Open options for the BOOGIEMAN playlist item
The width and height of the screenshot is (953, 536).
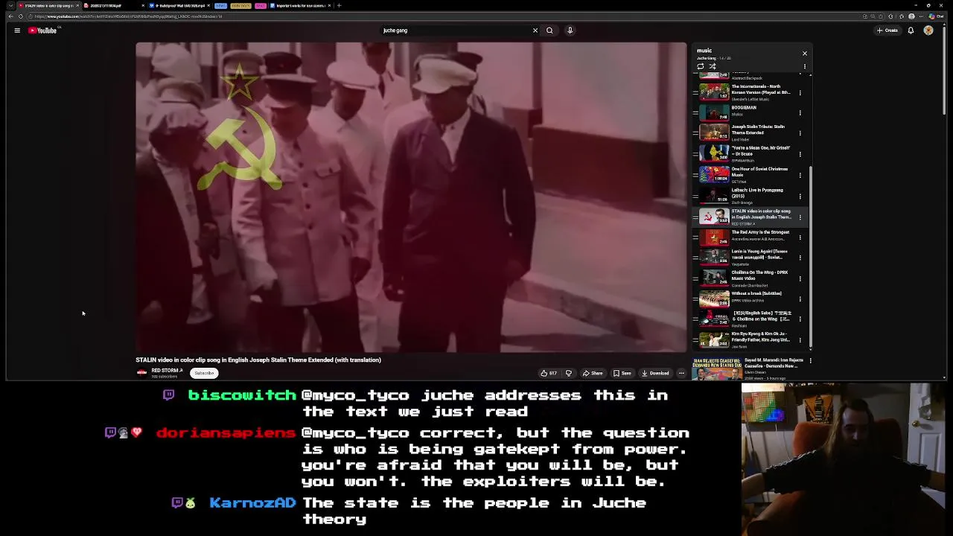[800, 113]
